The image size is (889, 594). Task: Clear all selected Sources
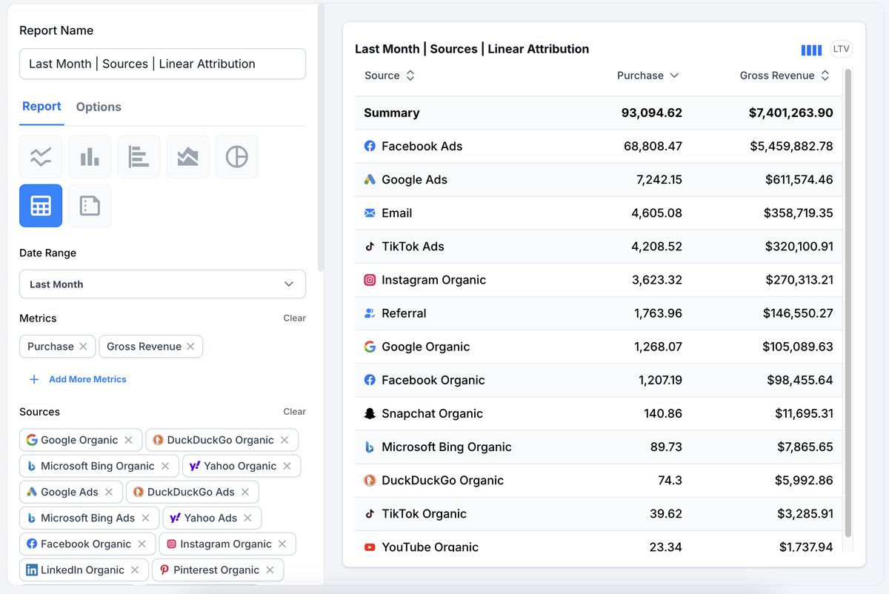[294, 411]
